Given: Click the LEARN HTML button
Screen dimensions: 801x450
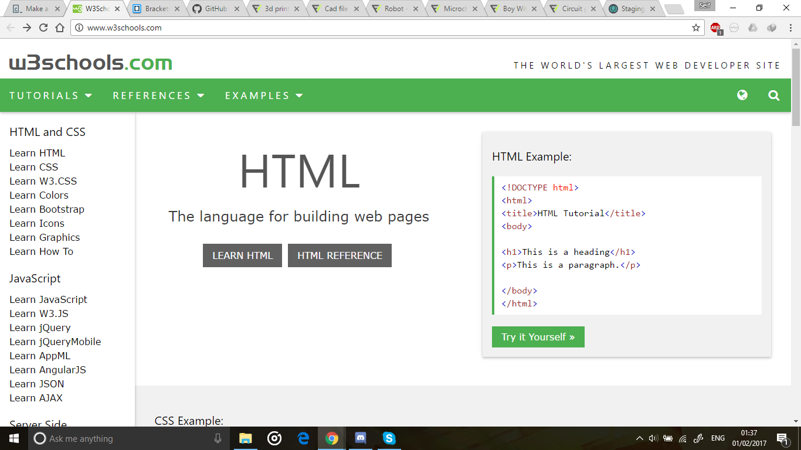Looking at the screenshot, I should click(242, 255).
